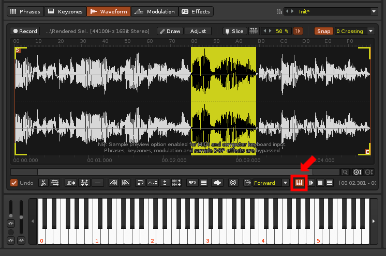386x256 pixels.
Task: Click the round knob below the sliders
Action: coord(11,232)
